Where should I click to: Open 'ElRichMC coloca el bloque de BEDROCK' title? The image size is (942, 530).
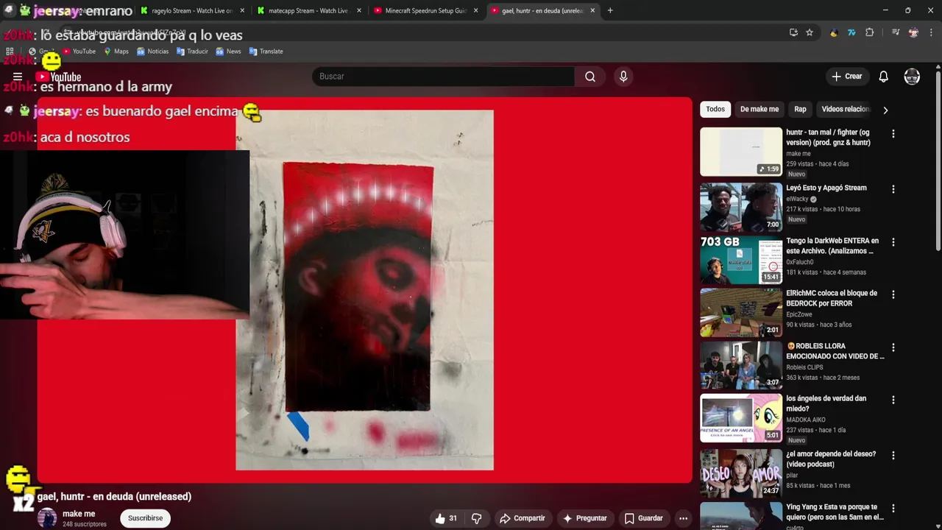coord(832,298)
